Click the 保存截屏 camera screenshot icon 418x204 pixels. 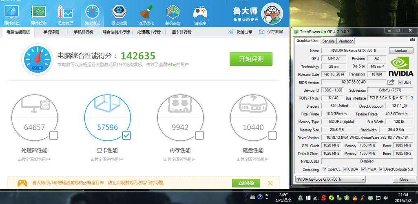[x=261, y=32]
